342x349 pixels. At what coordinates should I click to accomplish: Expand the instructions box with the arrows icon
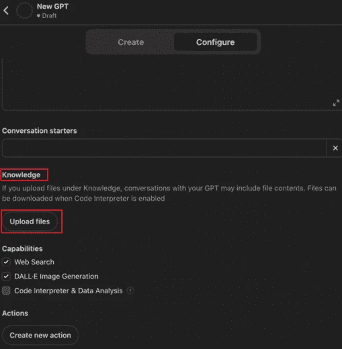coord(336,103)
